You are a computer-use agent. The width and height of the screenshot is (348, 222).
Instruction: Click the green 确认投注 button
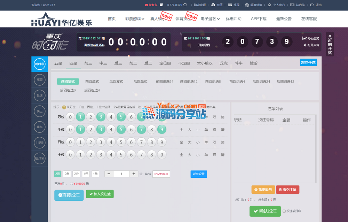[265, 211]
